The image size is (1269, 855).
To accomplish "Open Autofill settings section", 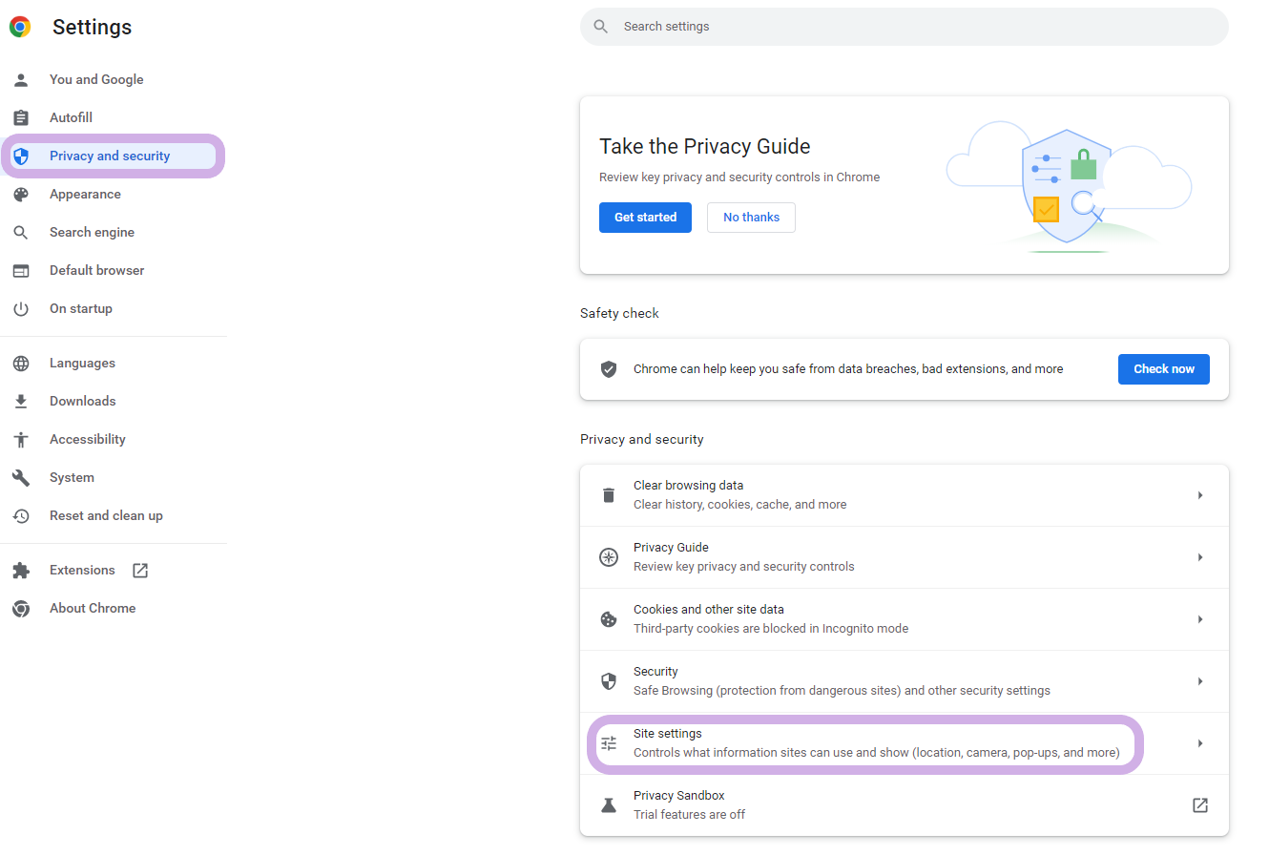I will tap(71, 118).
